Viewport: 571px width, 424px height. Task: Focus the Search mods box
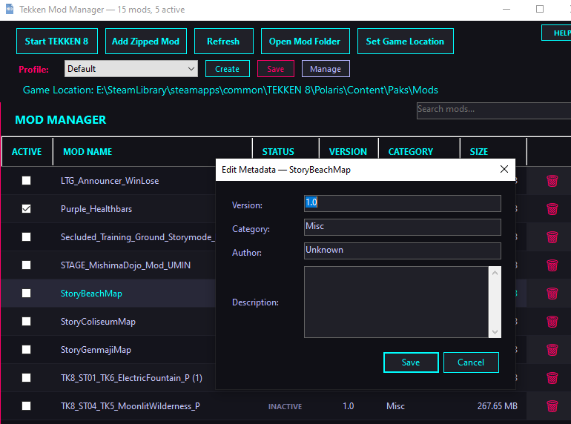tap(494, 110)
